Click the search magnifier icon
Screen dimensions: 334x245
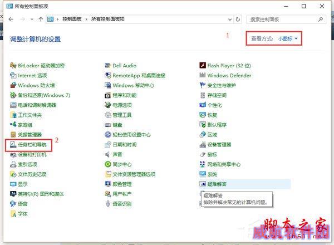click(x=321, y=19)
